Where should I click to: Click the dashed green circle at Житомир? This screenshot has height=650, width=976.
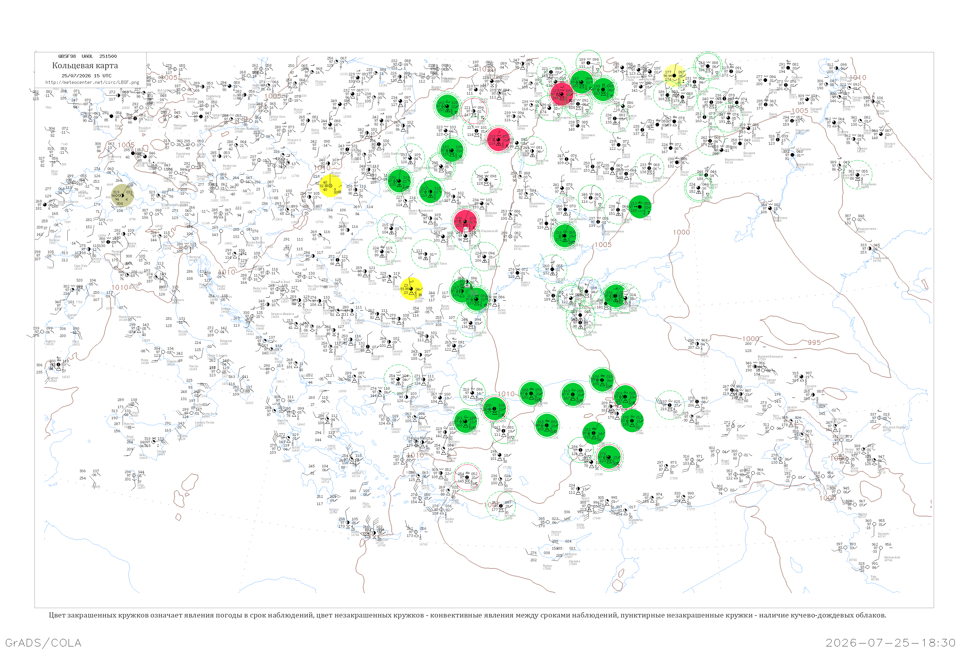[x=486, y=179]
